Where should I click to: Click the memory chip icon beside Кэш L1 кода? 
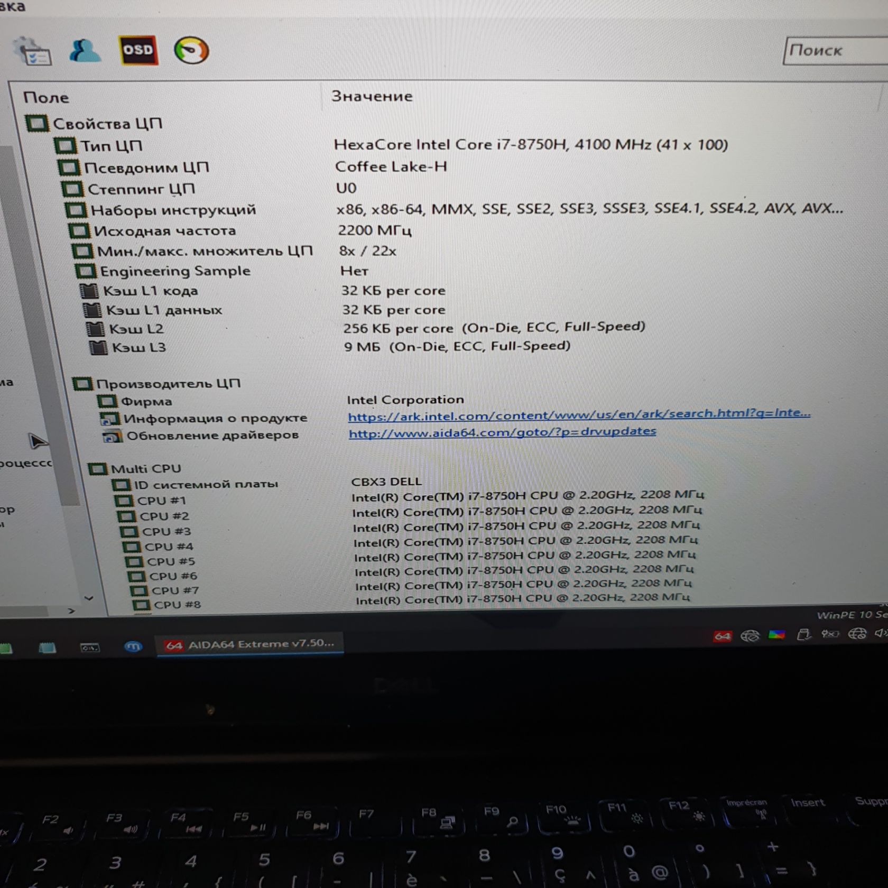coord(89,291)
